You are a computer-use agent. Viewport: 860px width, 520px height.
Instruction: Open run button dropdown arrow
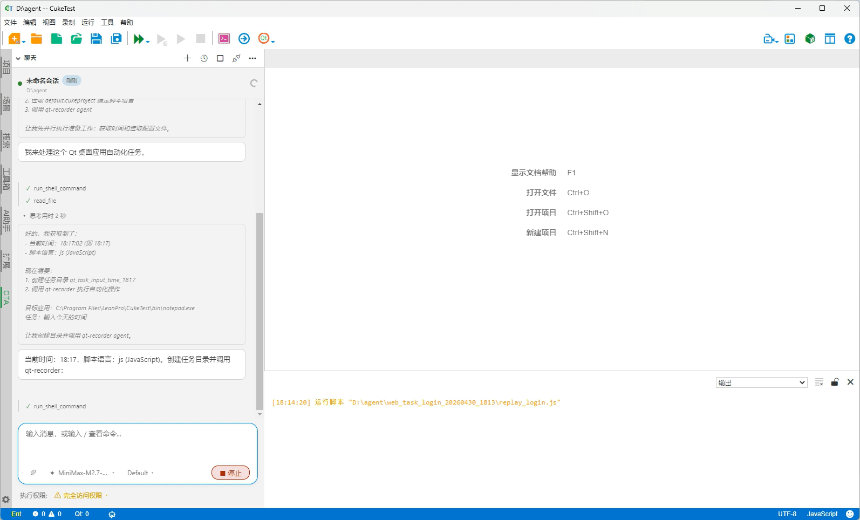click(x=148, y=42)
